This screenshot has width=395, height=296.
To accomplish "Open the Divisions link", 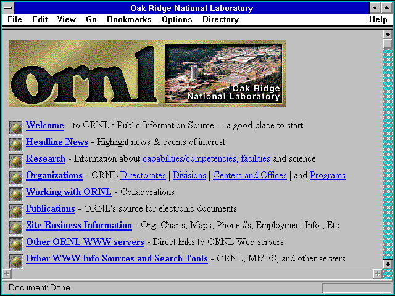I will pyautogui.click(x=189, y=175).
